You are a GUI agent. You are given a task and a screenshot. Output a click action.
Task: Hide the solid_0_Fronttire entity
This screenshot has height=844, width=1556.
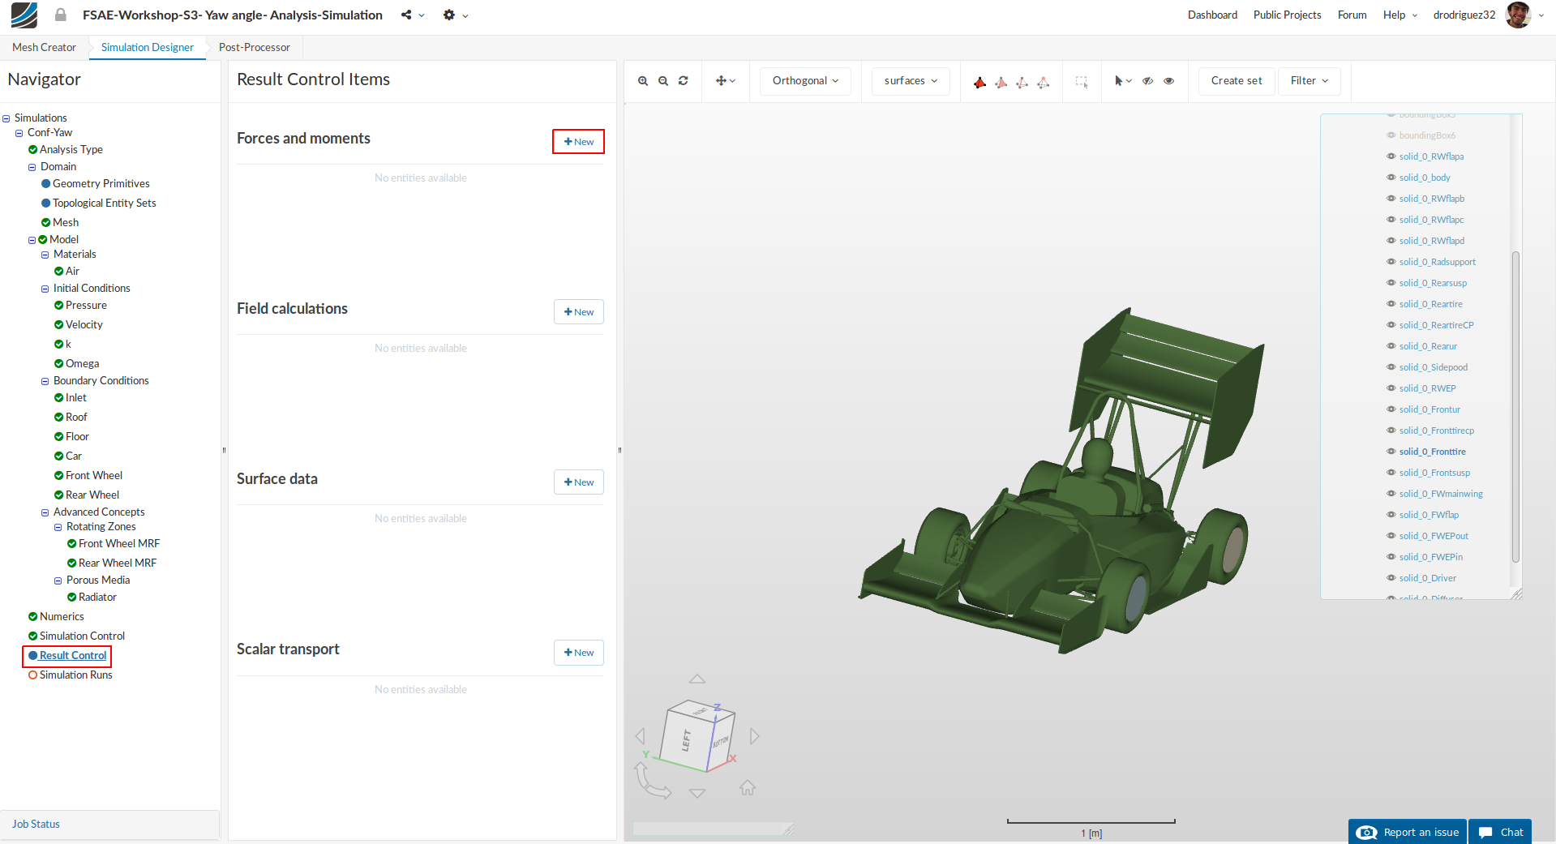coord(1391,452)
